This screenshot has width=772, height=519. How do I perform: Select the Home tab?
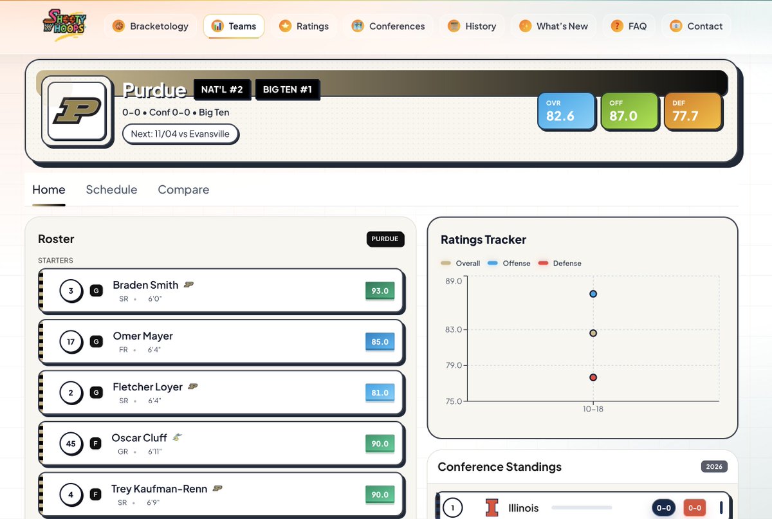coord(49,190)
